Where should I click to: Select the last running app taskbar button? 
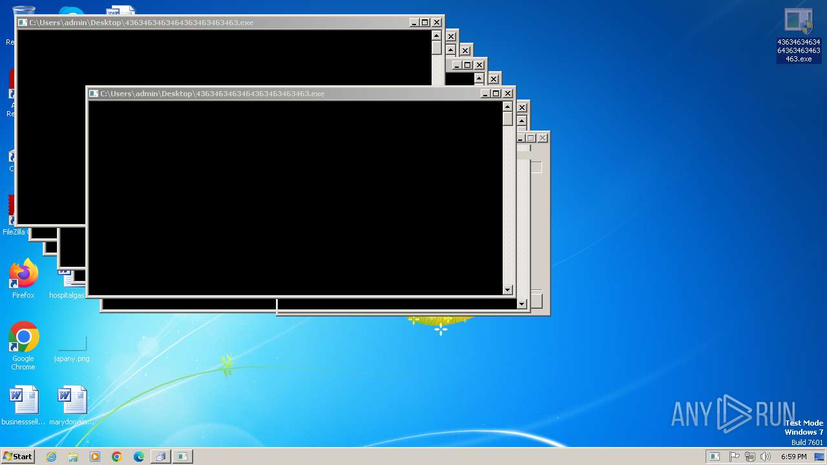click(183, 457)
